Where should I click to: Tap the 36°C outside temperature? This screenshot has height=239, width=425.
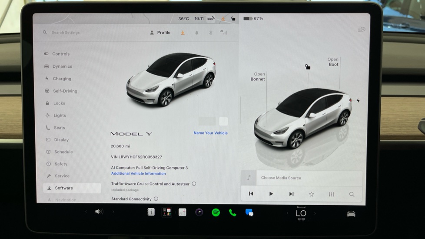tap(183, 18)
